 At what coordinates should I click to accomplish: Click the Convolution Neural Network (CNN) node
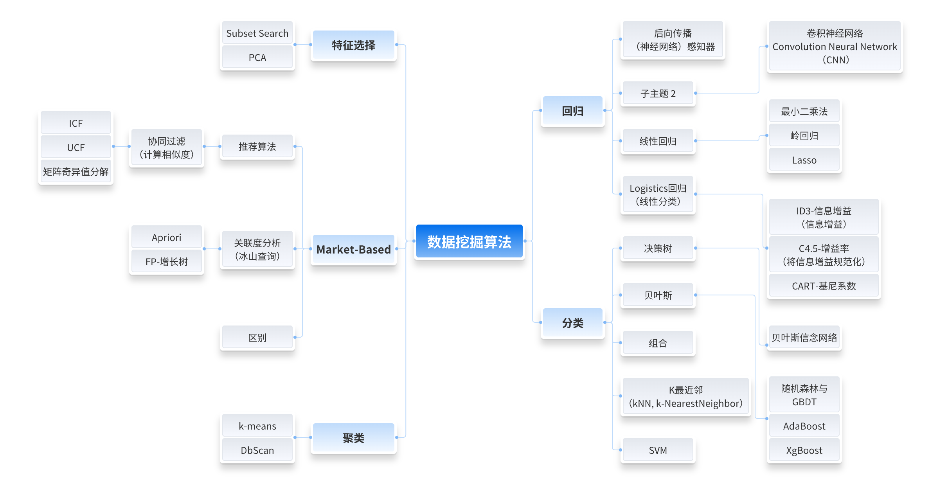click(x=835, y=47)
